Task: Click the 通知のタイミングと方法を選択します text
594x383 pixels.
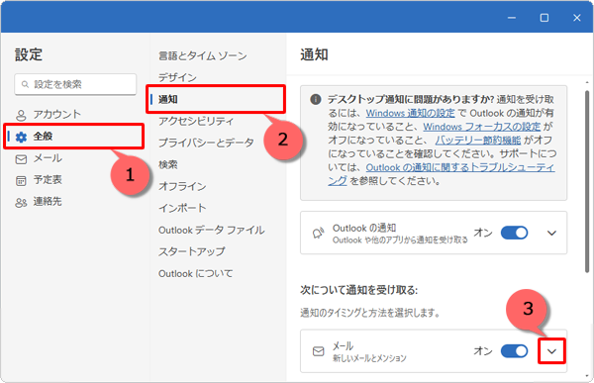Action: tap(369, 313)
